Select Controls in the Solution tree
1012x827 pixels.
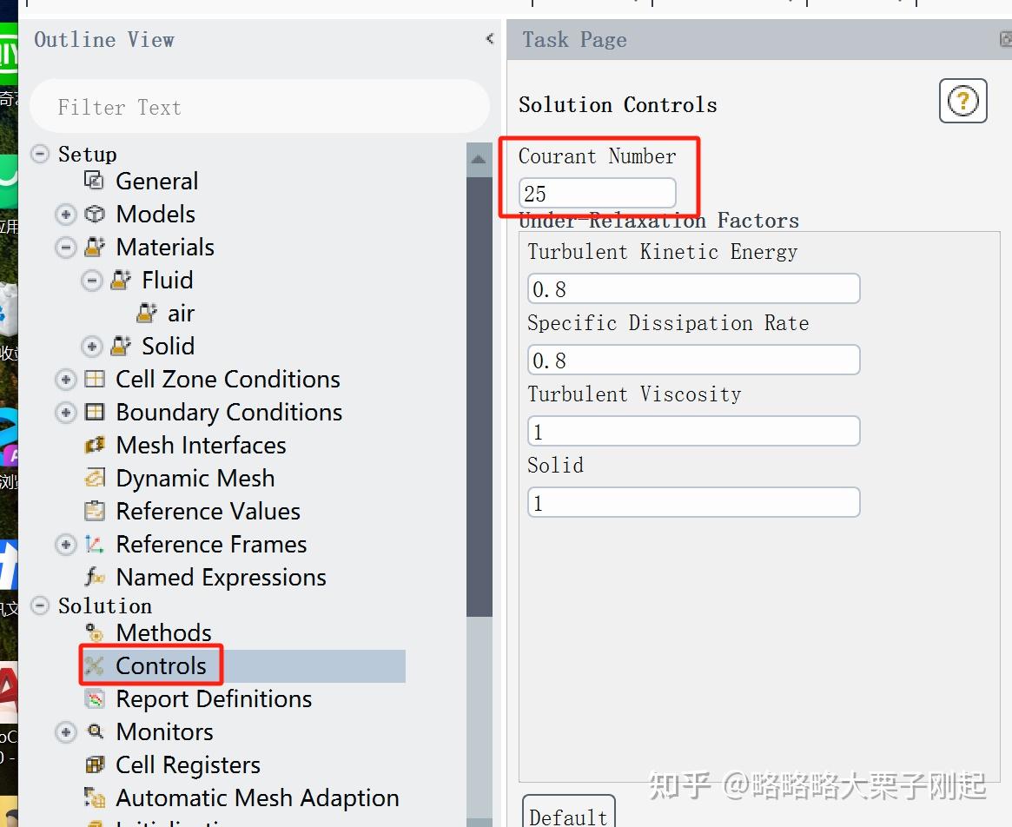(161, 665)
